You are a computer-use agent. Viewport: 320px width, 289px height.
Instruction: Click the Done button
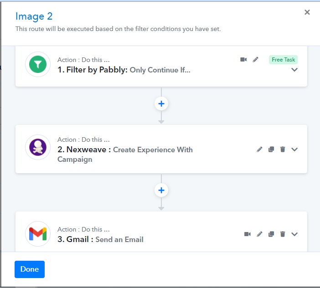click(30, 269)
